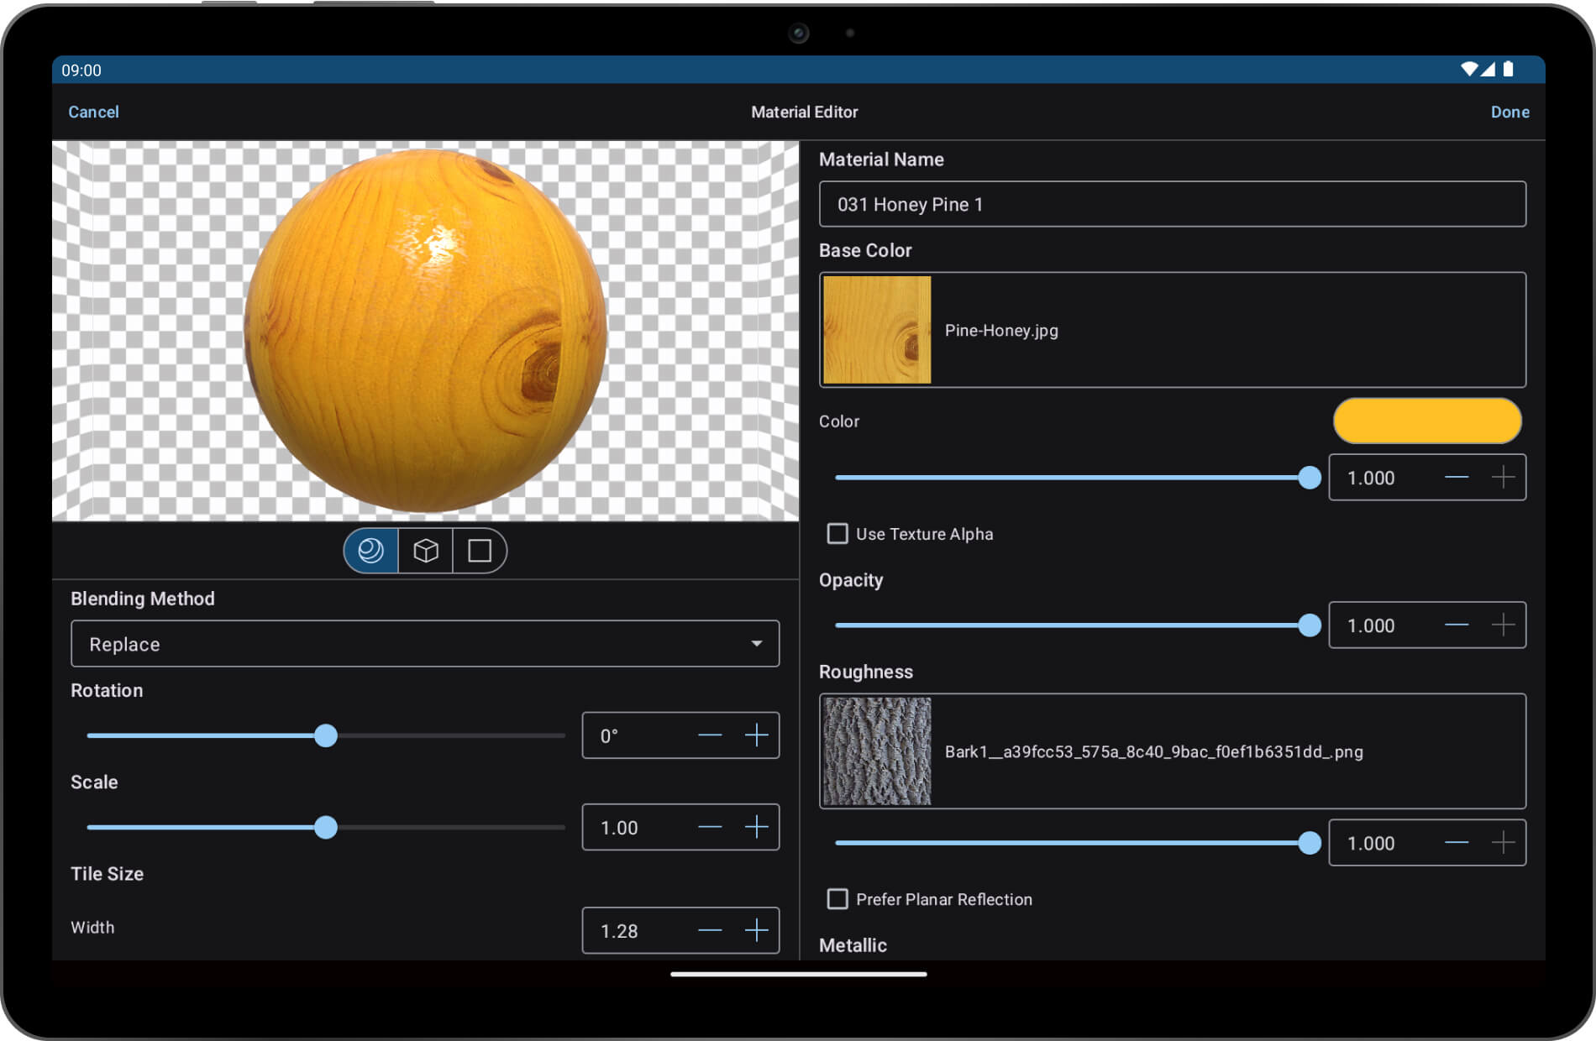This screenshot has width=1596, height=1041.
Task: Tap the 09:00 clock in status bar
Action: pos(81,71)
